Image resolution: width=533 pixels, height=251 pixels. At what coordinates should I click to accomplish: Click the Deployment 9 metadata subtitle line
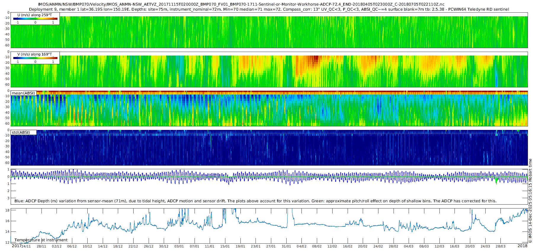pyautogui.click(x=269, y=9)
